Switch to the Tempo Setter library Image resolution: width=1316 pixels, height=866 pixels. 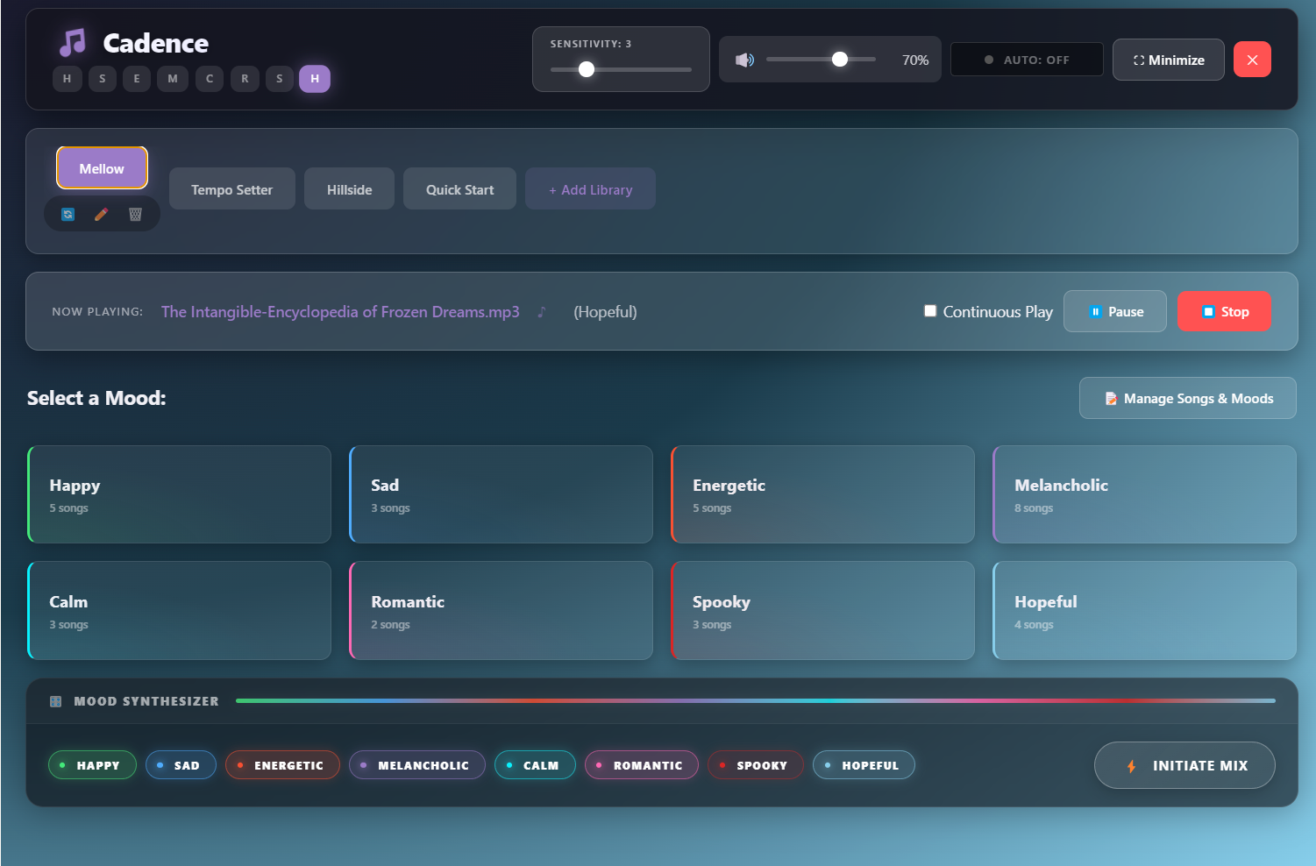pyautogui.click(x=232, y=189)
